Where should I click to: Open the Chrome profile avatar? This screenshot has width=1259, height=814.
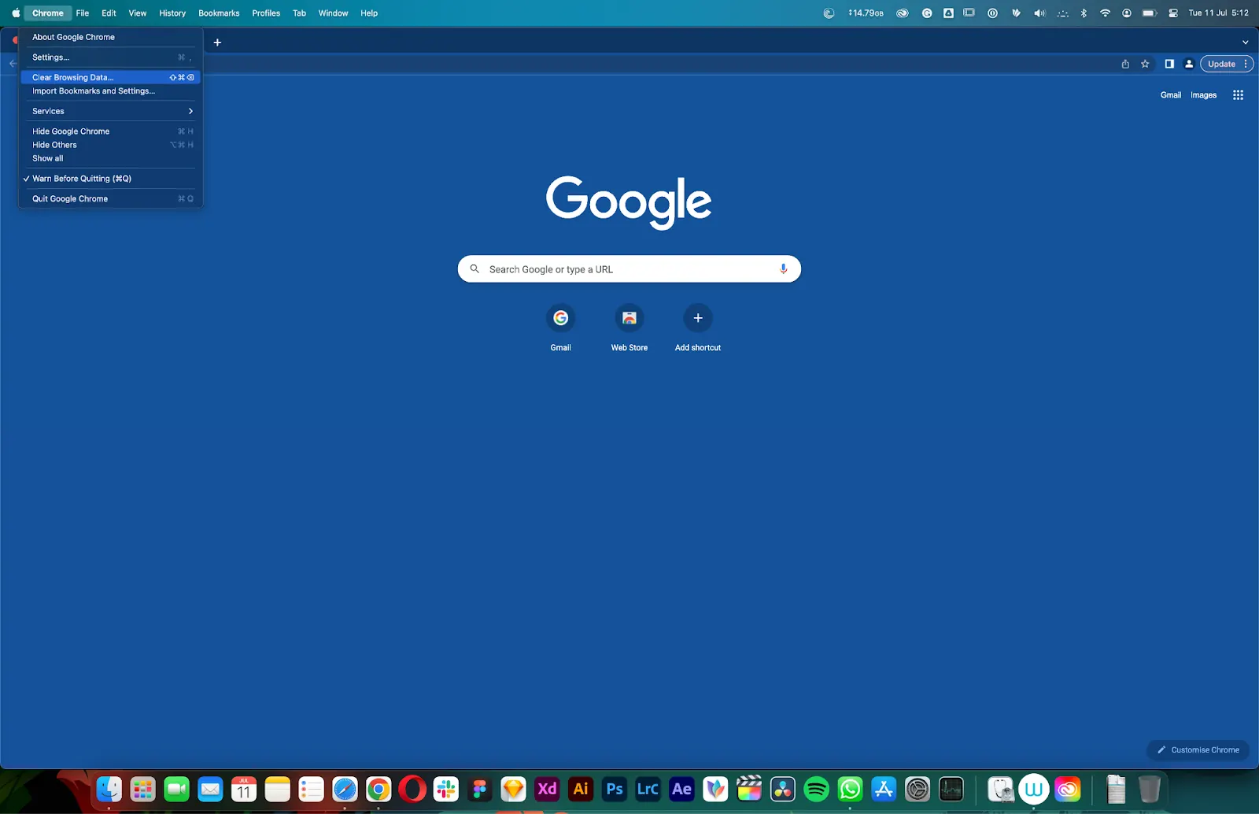1189,64
